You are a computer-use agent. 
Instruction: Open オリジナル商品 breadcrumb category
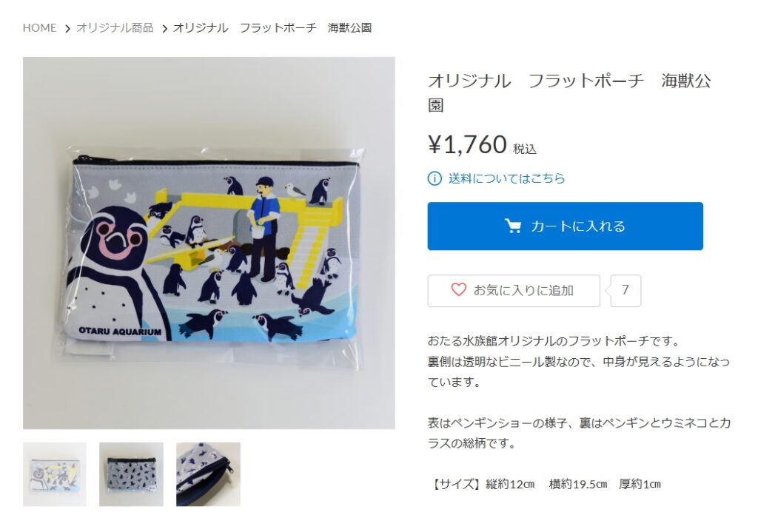(x=115, y=28)
